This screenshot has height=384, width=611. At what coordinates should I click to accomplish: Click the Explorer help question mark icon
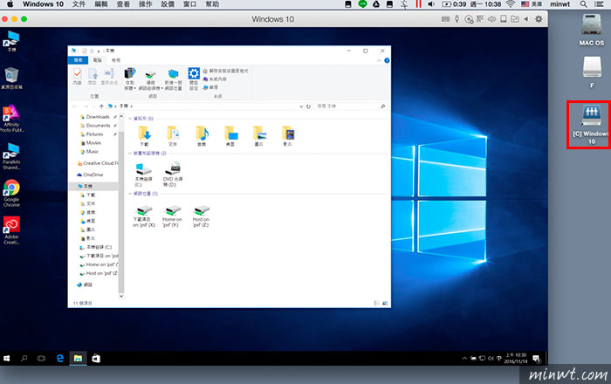(387, 60)
